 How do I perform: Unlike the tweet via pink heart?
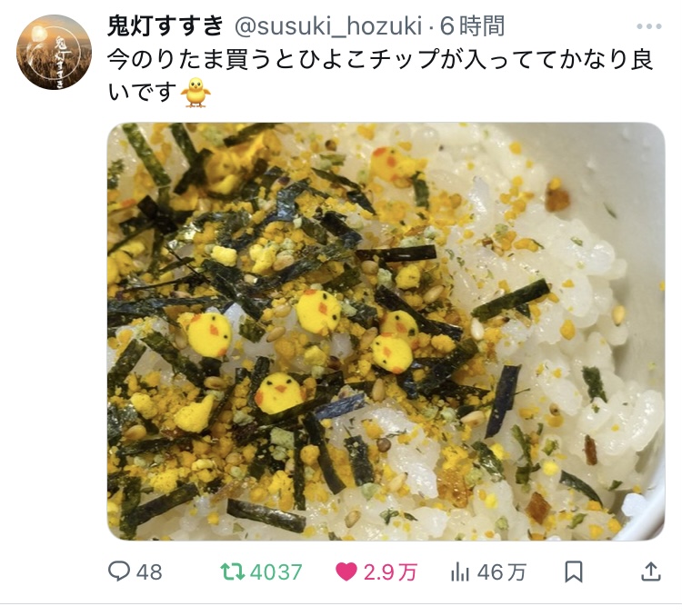click(346, 572)
